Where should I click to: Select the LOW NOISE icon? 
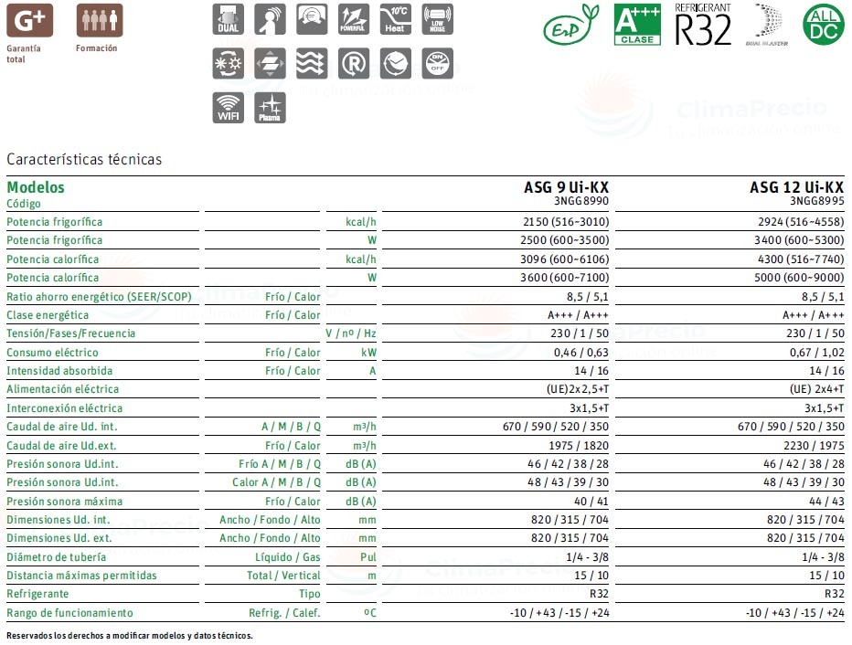tap(437, 19)
